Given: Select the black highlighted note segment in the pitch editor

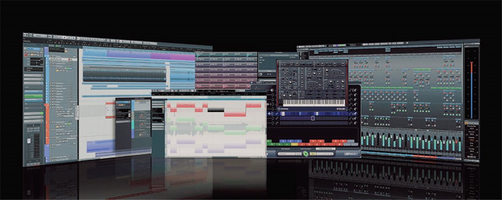Looking at the screenshot, I should 215,110.
